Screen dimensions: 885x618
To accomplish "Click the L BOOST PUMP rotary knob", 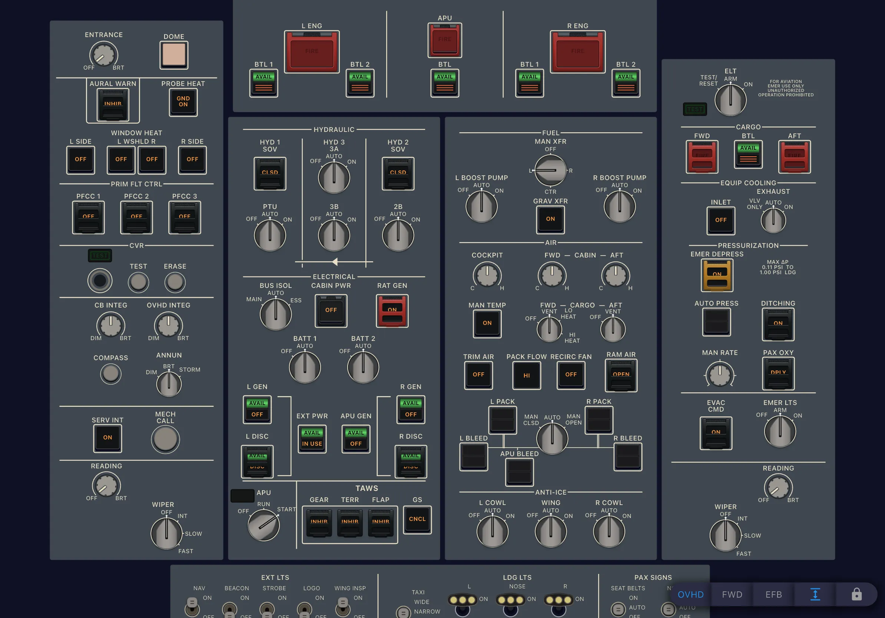I will 481,206.
